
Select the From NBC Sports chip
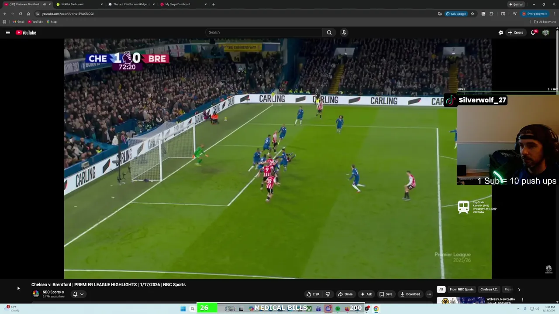point(462,290)
